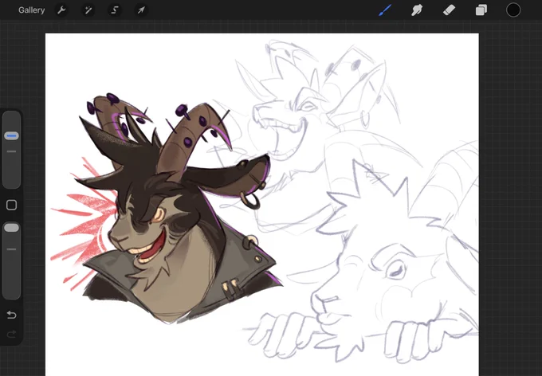The width and height of the screenshot is (542, 376).
Task: Activate the Transform arrow tool
Action: [x=141, y=10]
